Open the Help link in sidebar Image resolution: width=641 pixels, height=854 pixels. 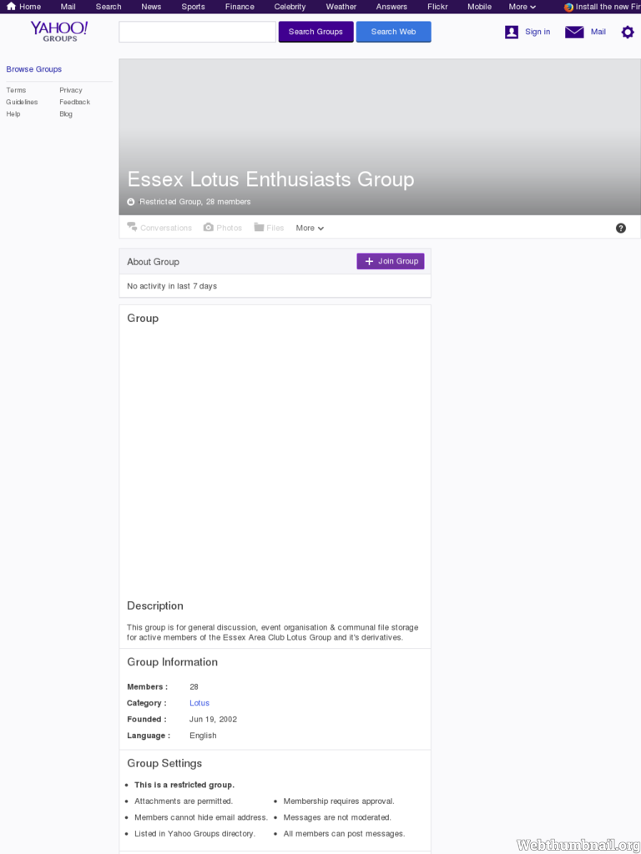(x=13, y=114)
